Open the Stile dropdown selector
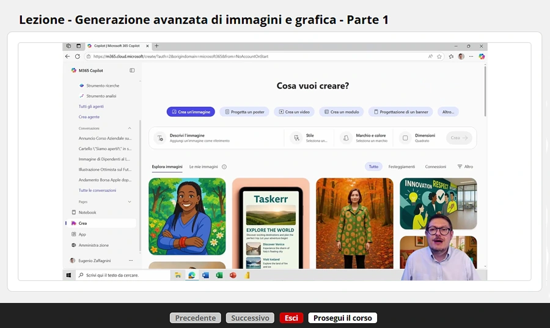This screenshot has height=328, width=550. pos(309,138)
